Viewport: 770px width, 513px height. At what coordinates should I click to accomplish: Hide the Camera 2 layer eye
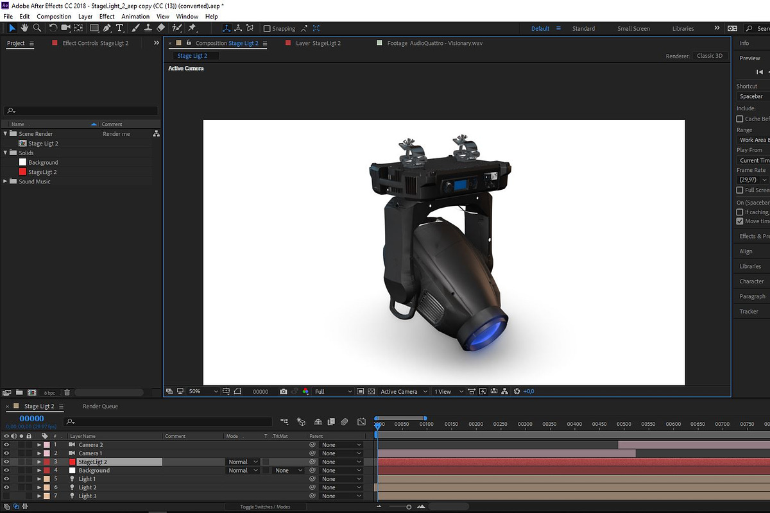6,444
